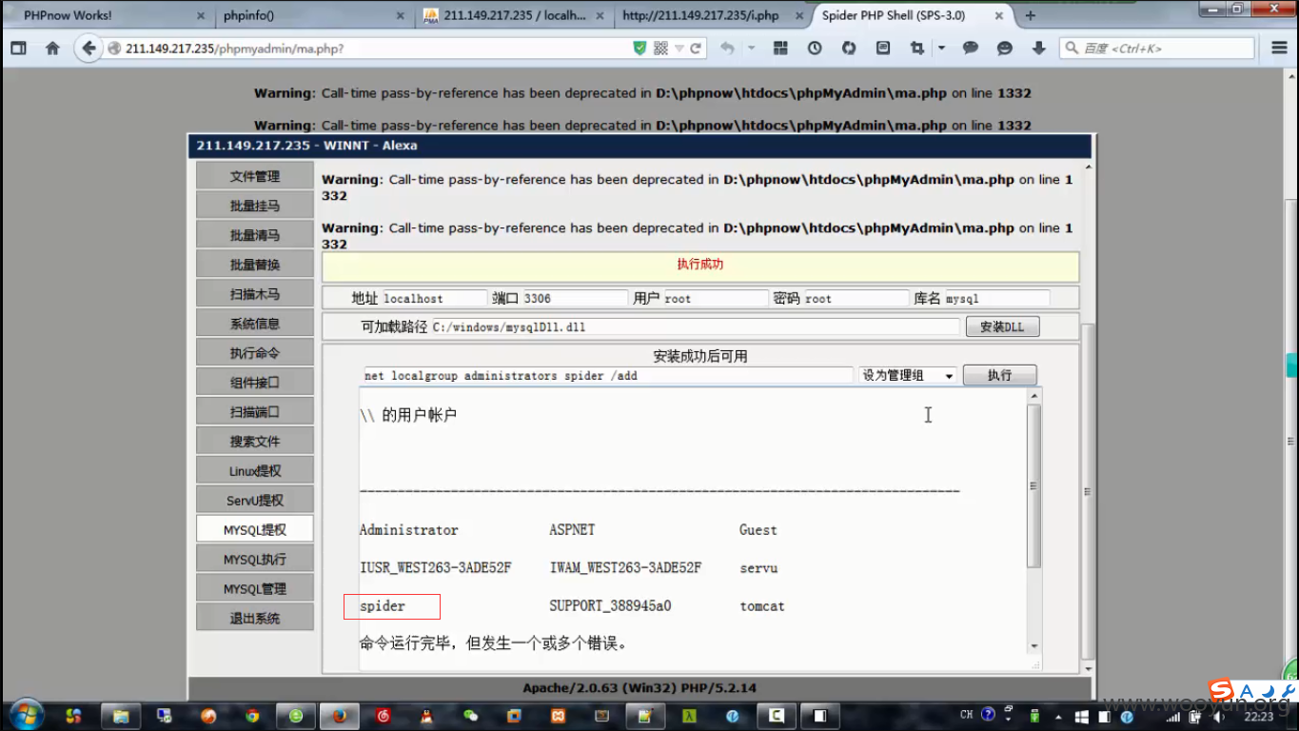Open the 系统信息 system info page
Image resolution: width=1299 pixels, height=731 pixels.
point(254,324)
